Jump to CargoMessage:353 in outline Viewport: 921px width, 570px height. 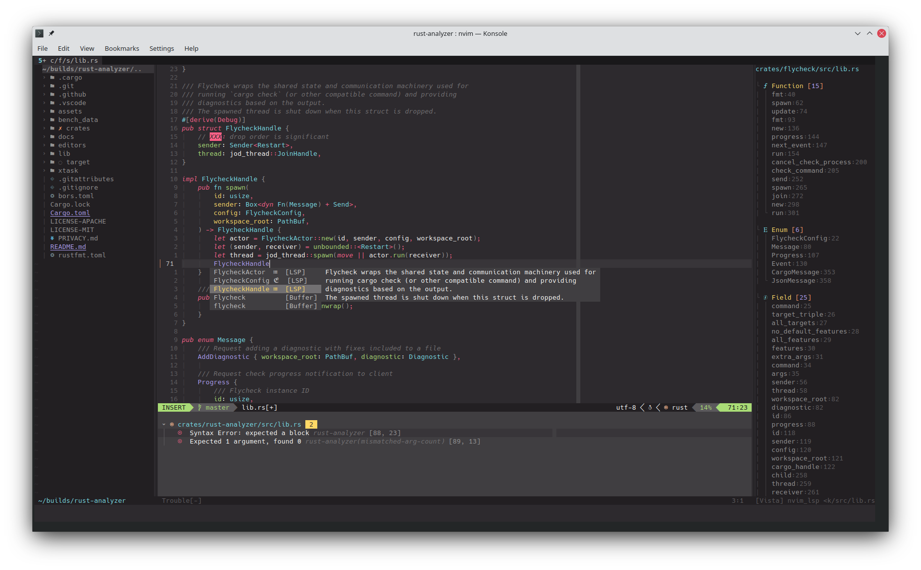click(x=803, y=272)
